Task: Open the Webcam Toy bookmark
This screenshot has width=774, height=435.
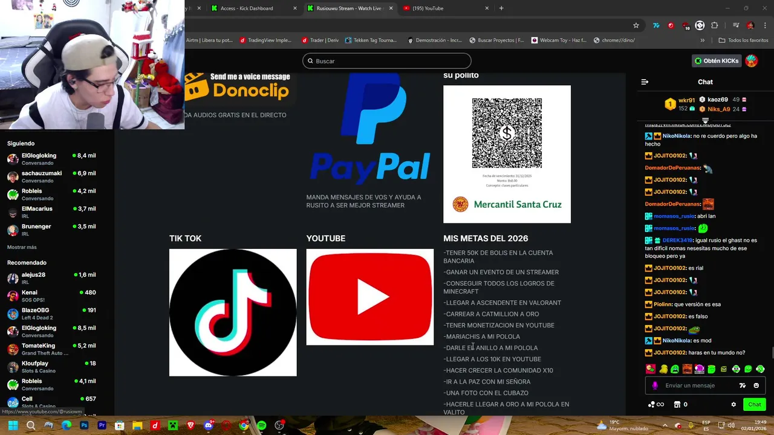Action: pos(559,40)
